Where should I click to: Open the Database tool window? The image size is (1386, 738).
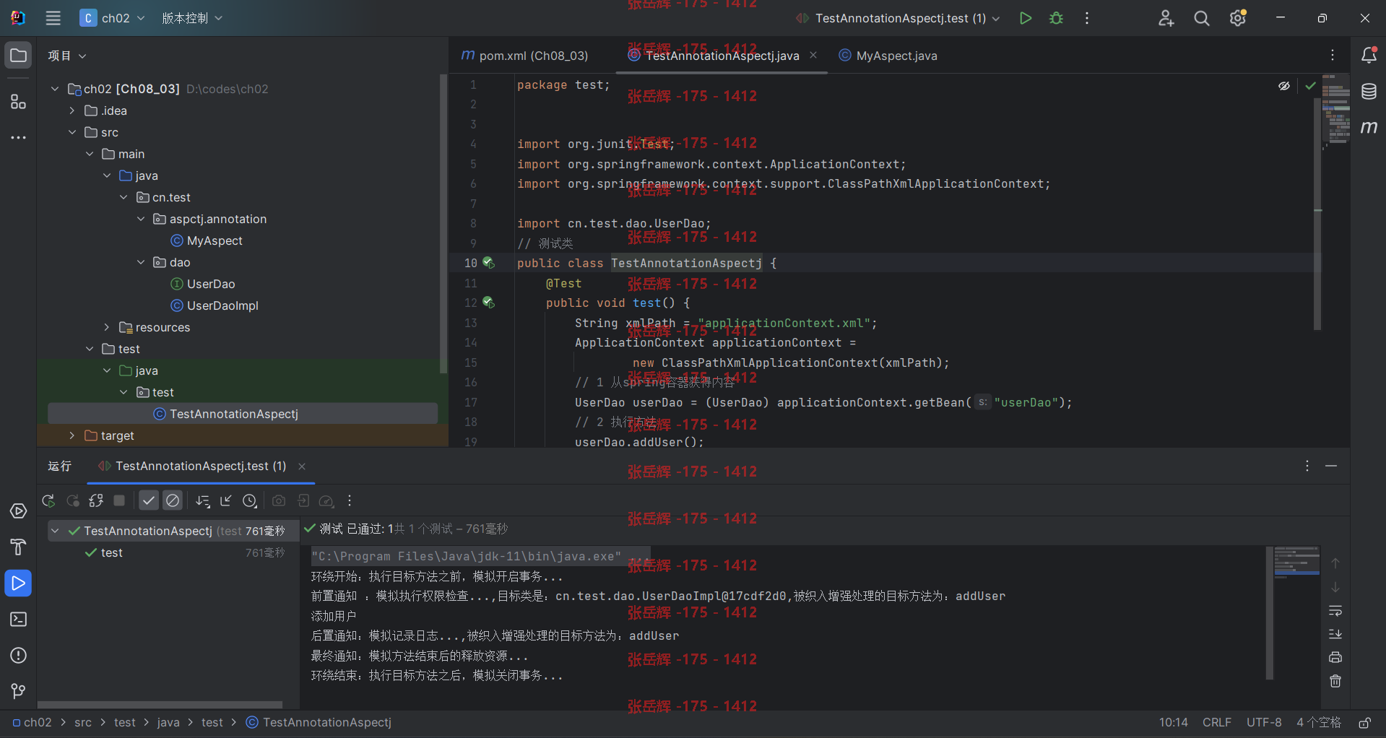click(x=1369, y=92)
